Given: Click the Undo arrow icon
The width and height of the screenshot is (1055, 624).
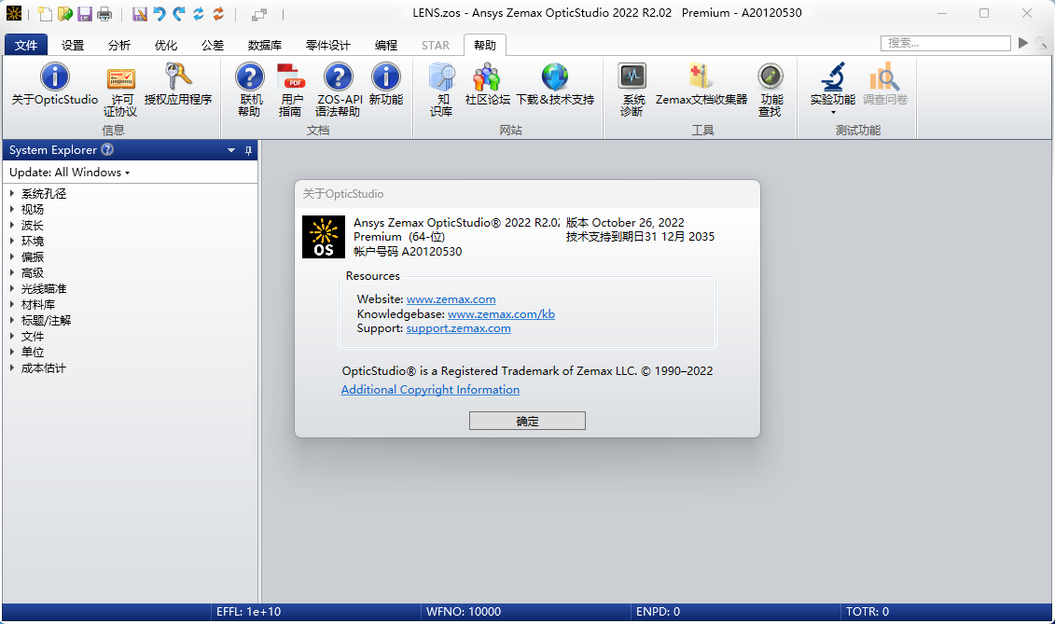Looking at the screenshot, I should point(160,13).
